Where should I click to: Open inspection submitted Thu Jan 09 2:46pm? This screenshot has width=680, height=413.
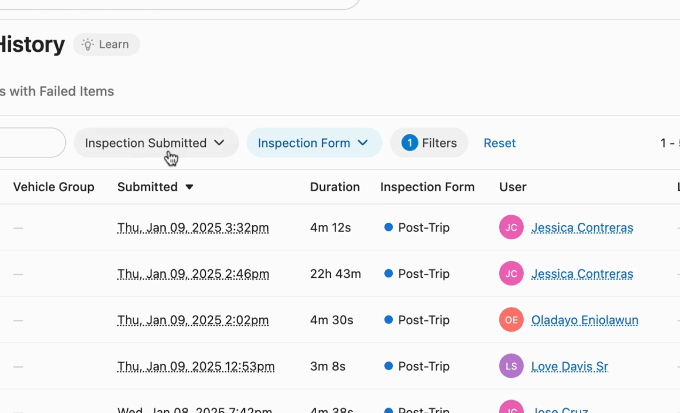click(193, 274)
